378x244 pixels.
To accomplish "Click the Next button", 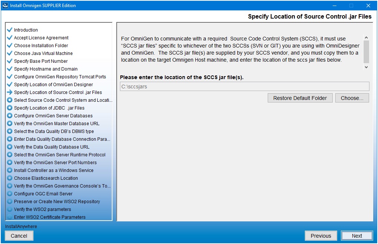I will pos(357,235).
